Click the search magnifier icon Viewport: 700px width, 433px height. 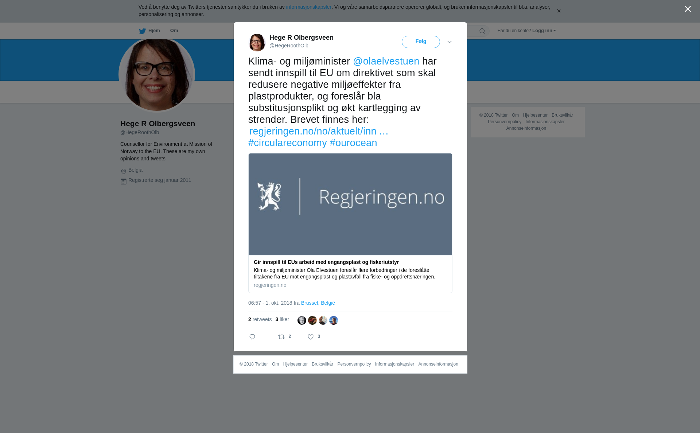coord(482,31)
